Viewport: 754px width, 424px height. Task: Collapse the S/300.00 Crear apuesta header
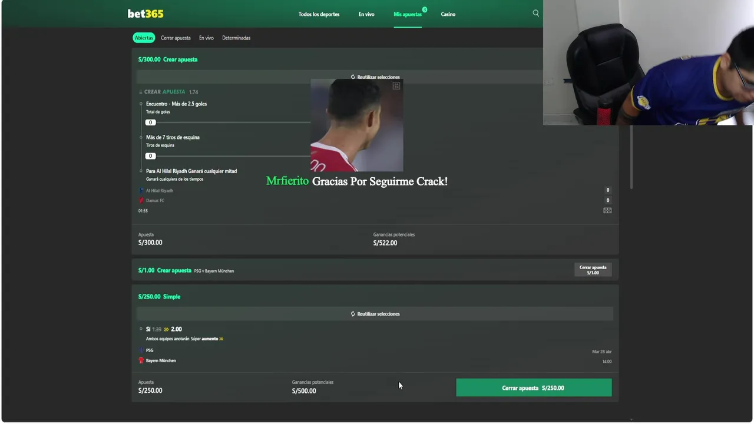pyautogui.click(x=375, y=59)
